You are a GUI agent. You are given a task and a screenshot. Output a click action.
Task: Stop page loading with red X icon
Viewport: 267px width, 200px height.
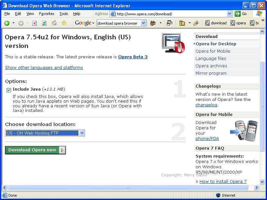coord(35,23)
